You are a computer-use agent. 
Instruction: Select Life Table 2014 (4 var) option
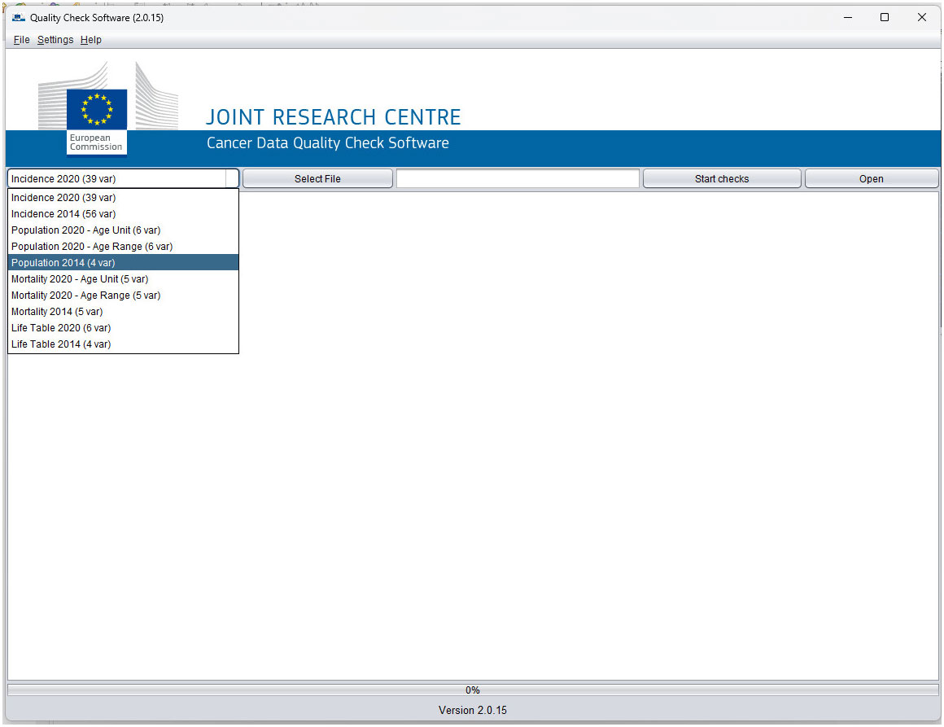click(123, 344)
